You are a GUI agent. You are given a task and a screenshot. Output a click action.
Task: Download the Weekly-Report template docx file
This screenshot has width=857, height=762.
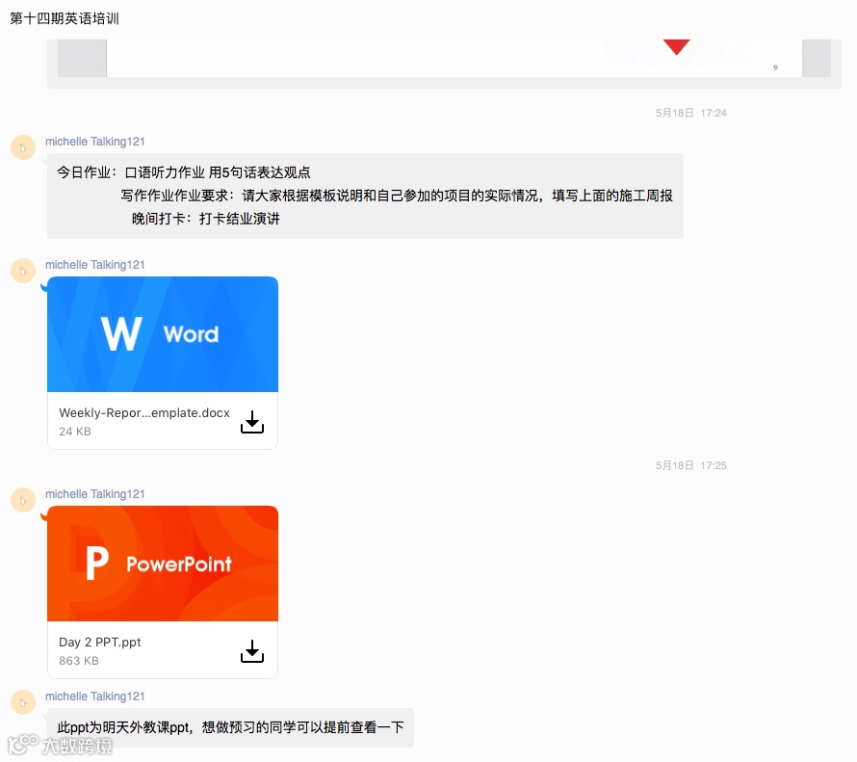click(252, 422)
